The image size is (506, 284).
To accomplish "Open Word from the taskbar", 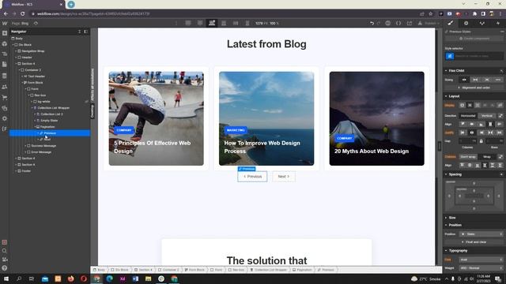I will [135, 278].
